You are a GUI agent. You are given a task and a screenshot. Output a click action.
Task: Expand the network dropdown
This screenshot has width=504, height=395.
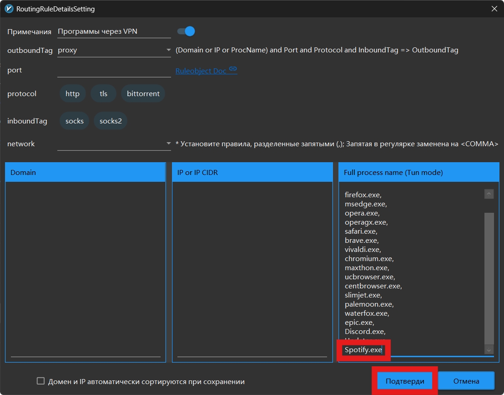click(114, 144)
